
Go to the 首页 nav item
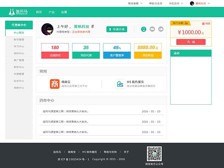[x=39, y=12]
